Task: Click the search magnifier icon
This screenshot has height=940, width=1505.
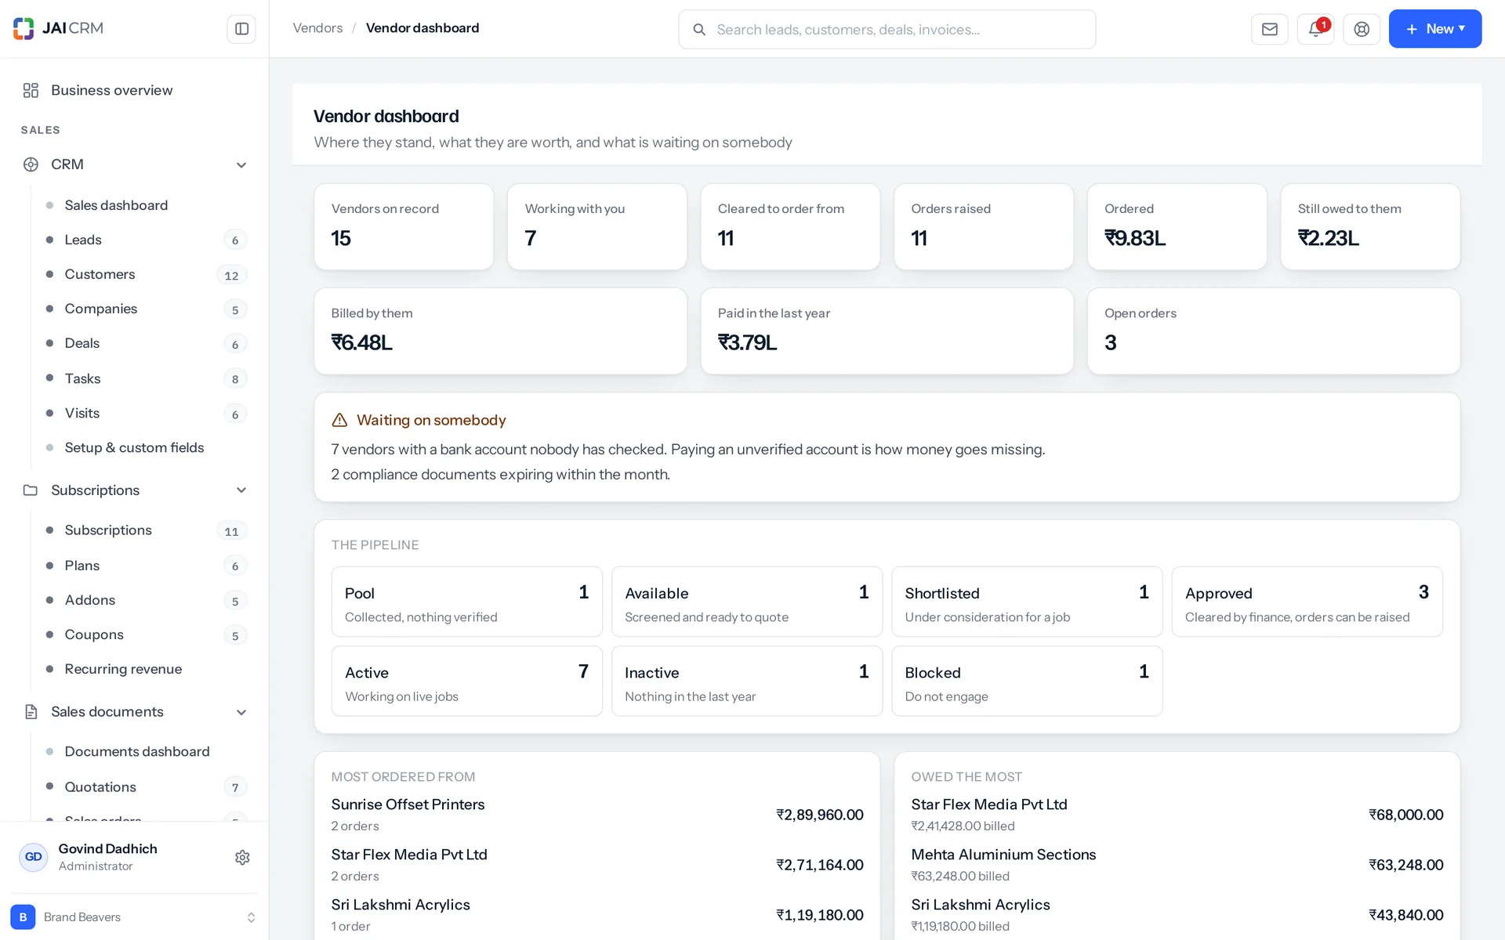Action: 699,30
